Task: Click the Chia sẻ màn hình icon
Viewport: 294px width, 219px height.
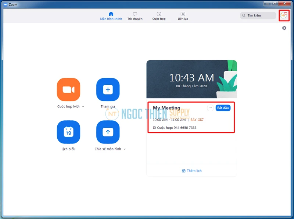Action: tap(108, 132)
